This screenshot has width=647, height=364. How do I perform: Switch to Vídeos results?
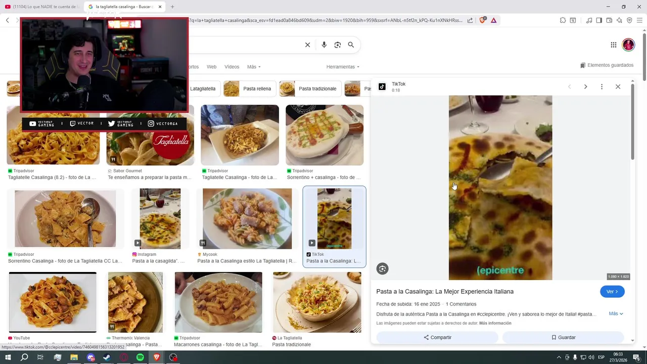232,67
